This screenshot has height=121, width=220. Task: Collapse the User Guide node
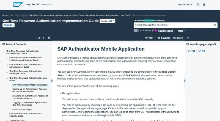tap(7, 79)
